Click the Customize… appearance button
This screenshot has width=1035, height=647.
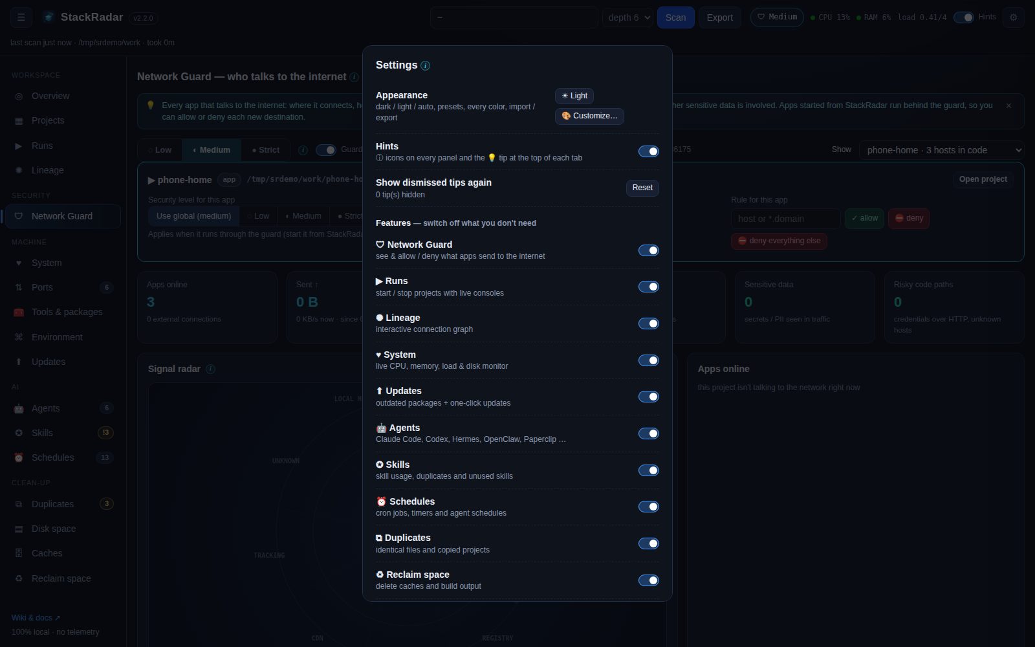coord(589,116)
